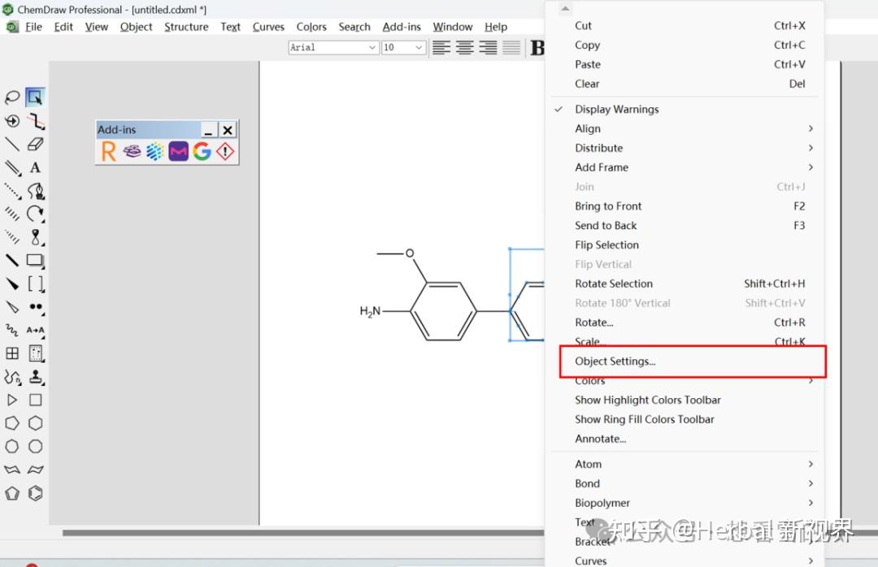Choose the Structure Perspective tool

click(11, 121)
